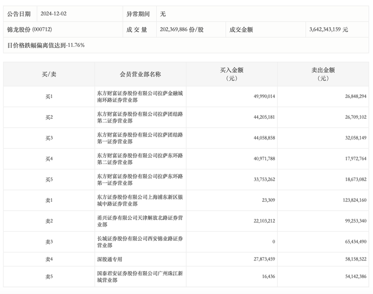
Task: Select the 卖4 row label
Action: tap(49, 259)
